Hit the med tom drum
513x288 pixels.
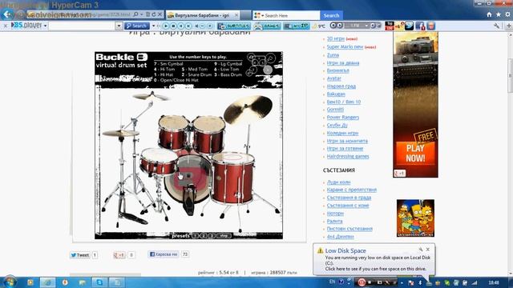208,134
